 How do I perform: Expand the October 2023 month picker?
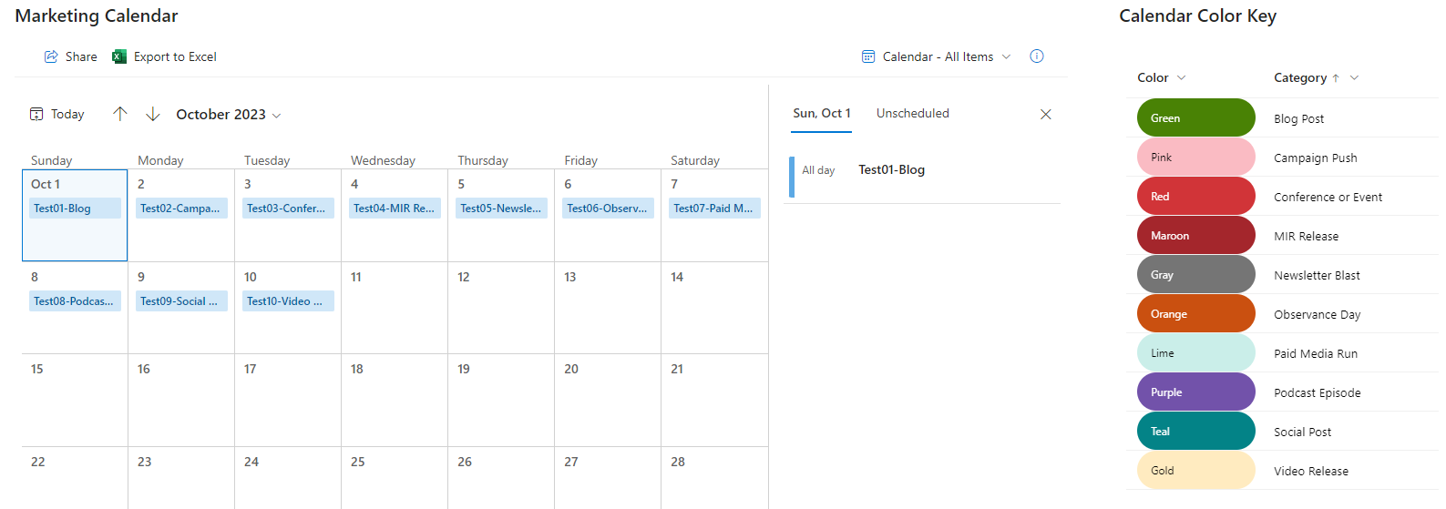pos(277,116)
